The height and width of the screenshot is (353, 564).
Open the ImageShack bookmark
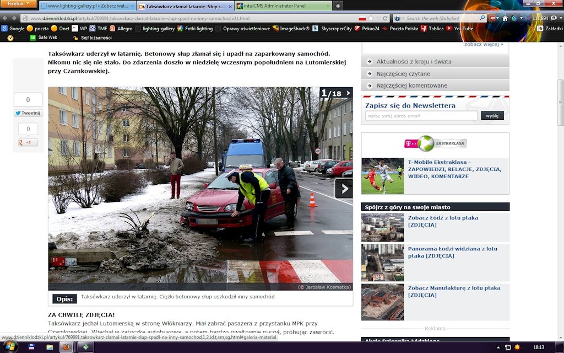pos(291,29)
